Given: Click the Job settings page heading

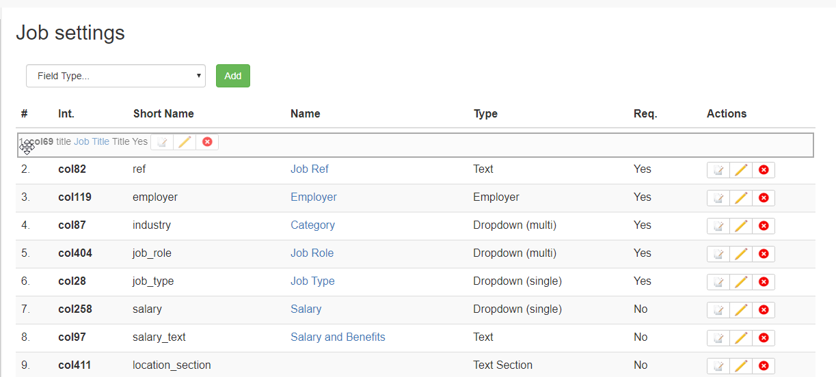Looking at the screenshot, I should (x=70, y=32).
